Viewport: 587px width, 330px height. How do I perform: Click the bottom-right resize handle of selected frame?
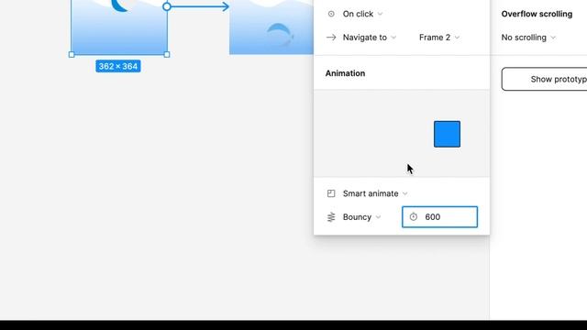click(x=167, y=55)
